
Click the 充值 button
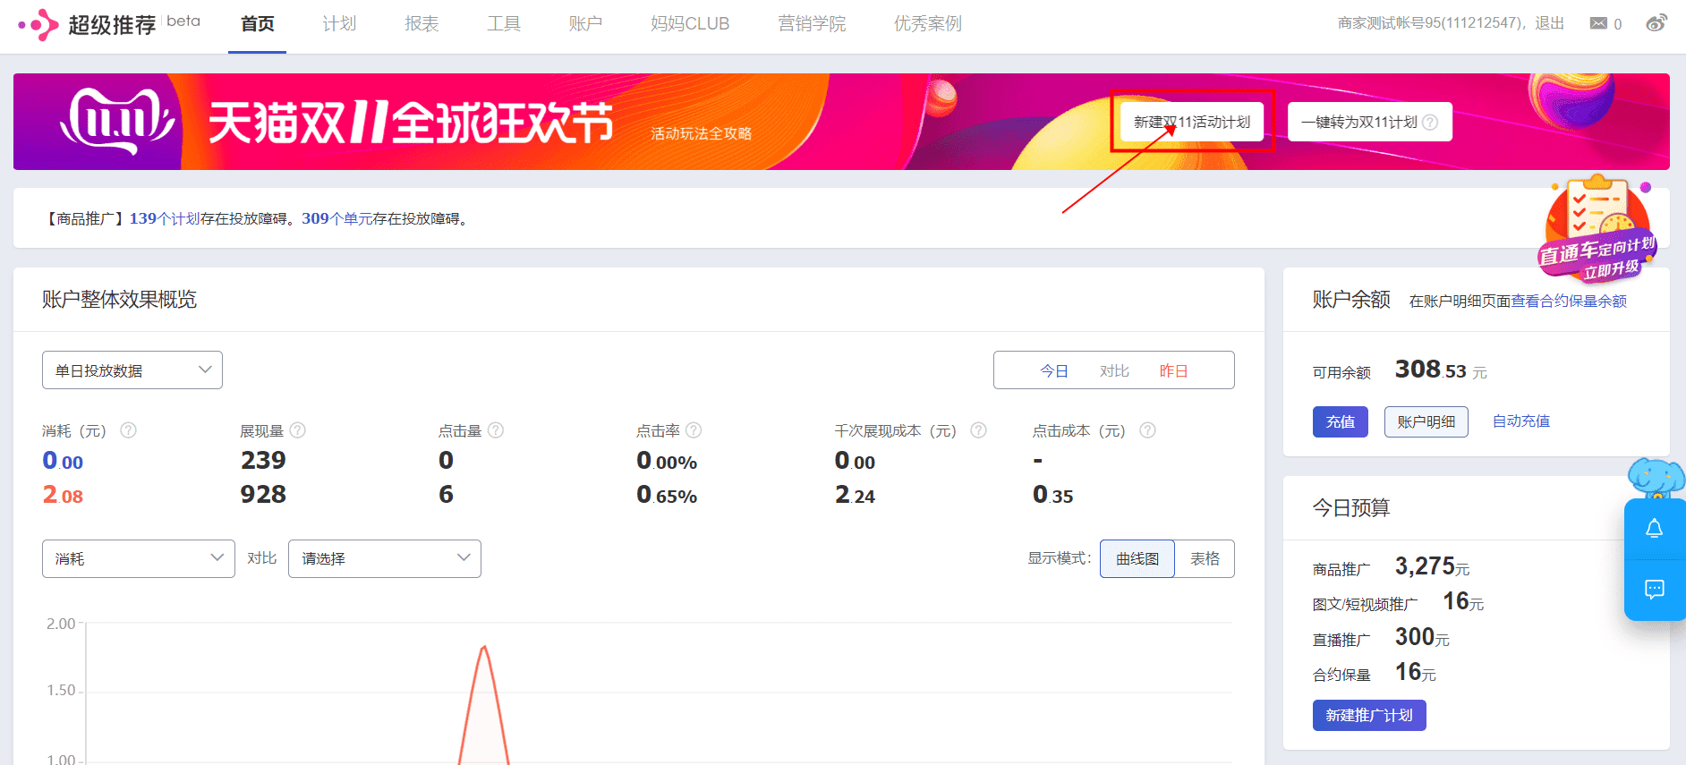tap(1341, 421)
